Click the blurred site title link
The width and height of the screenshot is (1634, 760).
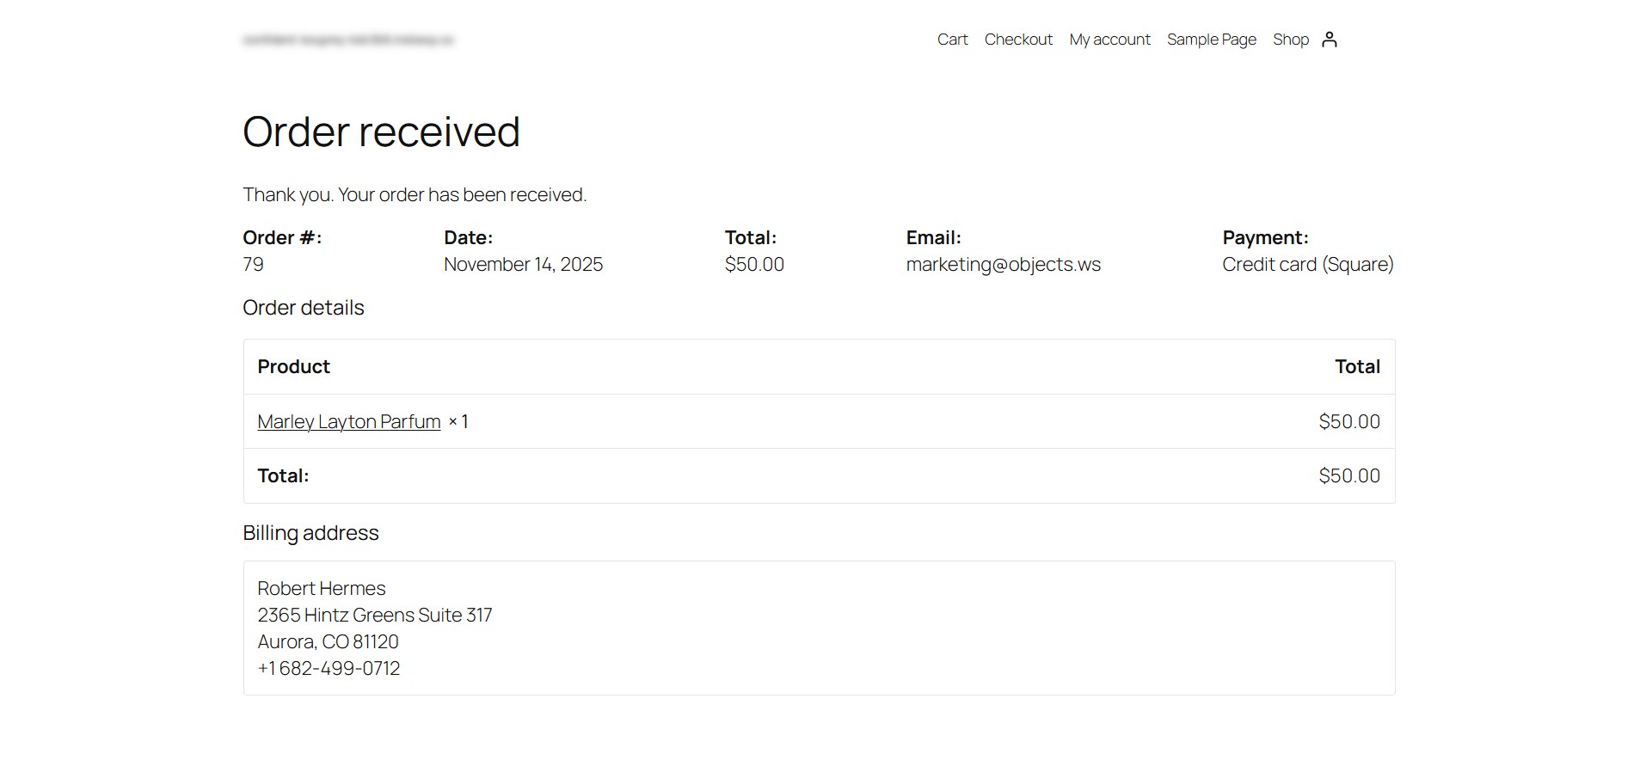point(348,40)
